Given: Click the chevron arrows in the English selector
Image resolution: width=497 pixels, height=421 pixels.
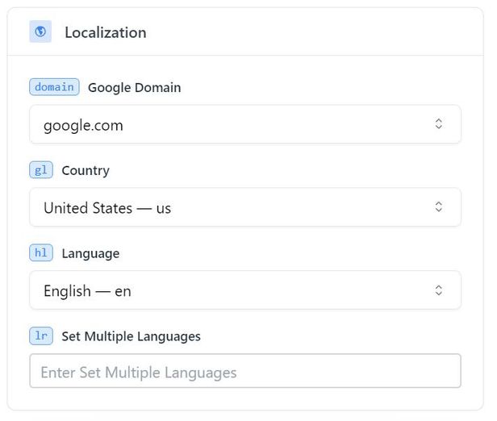Looking at the screenshot, I should pos(438,290).
